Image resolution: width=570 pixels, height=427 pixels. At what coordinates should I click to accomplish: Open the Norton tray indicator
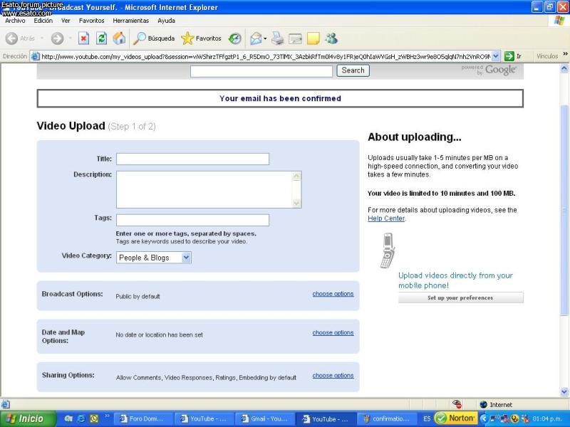pos(455,418)
